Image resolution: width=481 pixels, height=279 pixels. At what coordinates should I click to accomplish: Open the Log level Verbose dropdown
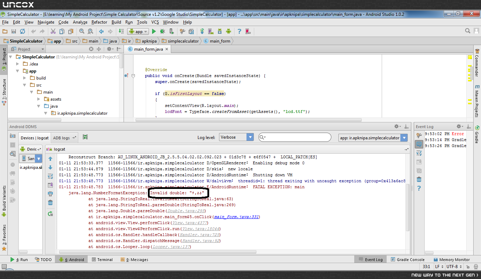(x=236, y=137)
